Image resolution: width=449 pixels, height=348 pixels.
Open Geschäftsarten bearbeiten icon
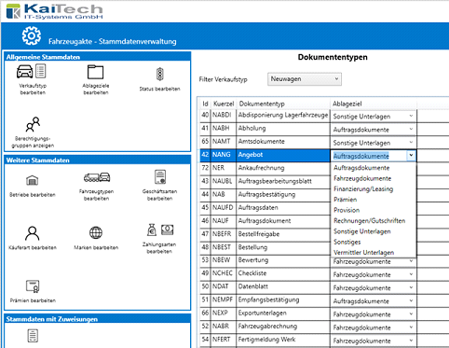coord(160,177)
